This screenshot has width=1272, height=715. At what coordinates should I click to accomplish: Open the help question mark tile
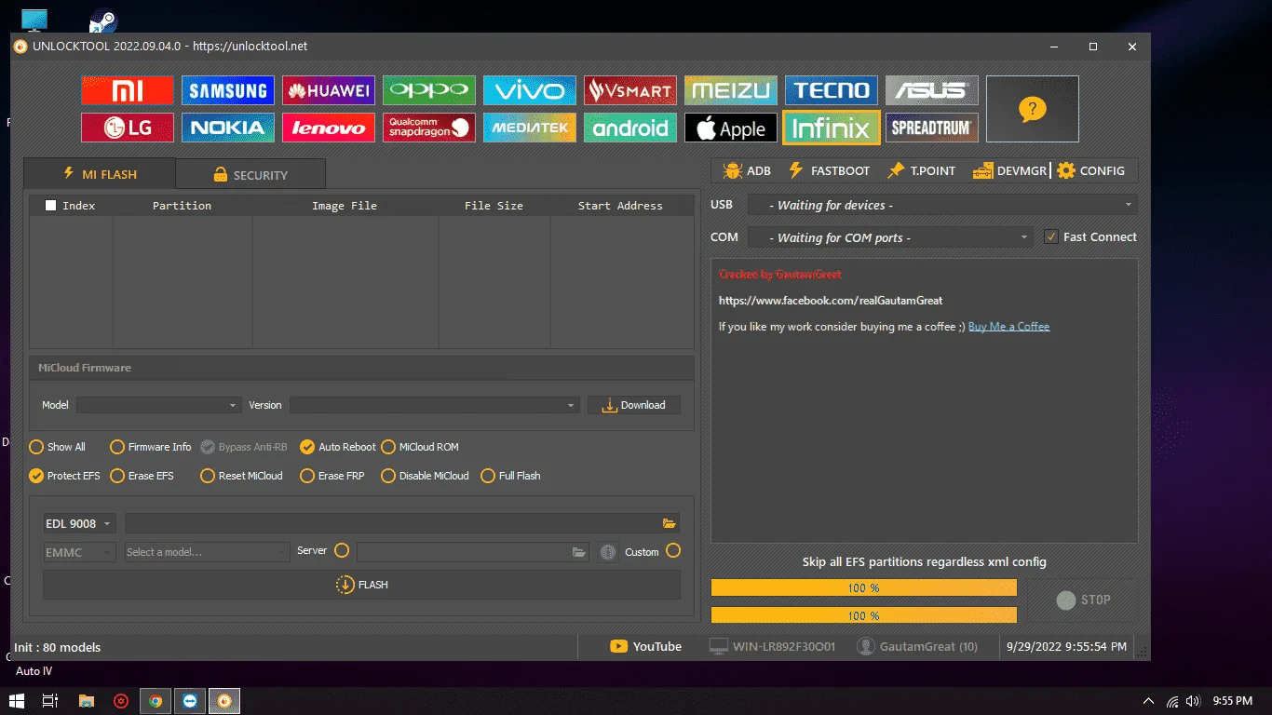[x=1033, y=109]
